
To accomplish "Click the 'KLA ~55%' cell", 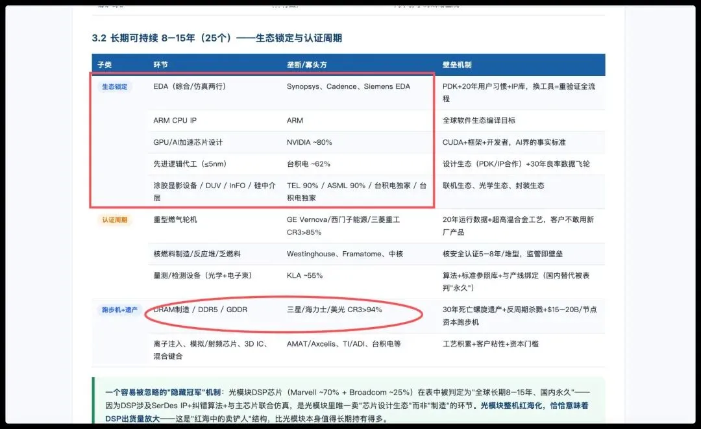I will pyautogui.click(x=304, y=276).
